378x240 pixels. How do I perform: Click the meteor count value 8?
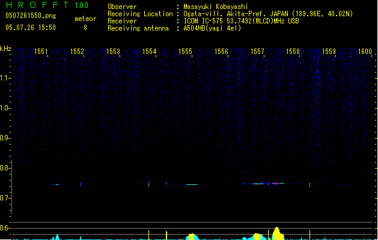tap(85, 28)
